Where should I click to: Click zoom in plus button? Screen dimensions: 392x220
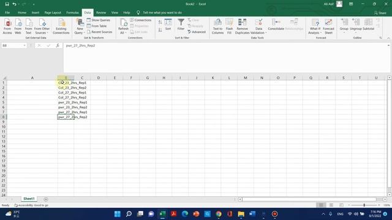(379, 205)
